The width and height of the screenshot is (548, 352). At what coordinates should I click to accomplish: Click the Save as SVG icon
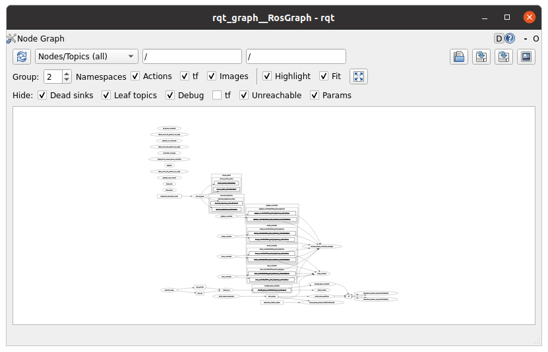pos(504,57)
